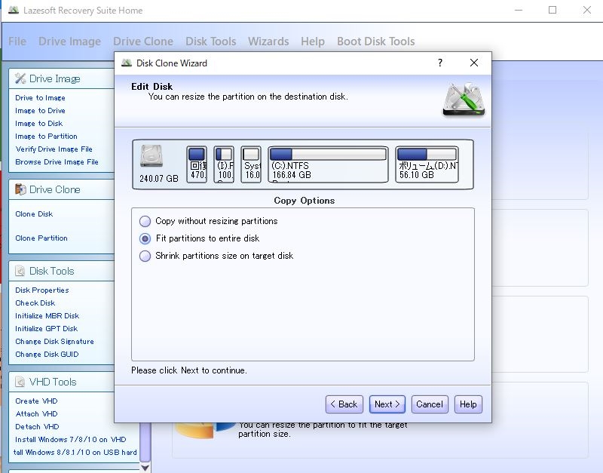Image resolution: width=603 pixels, height=473 pixels.
Task: Open Create VHD link
Action: coord(36,401)
